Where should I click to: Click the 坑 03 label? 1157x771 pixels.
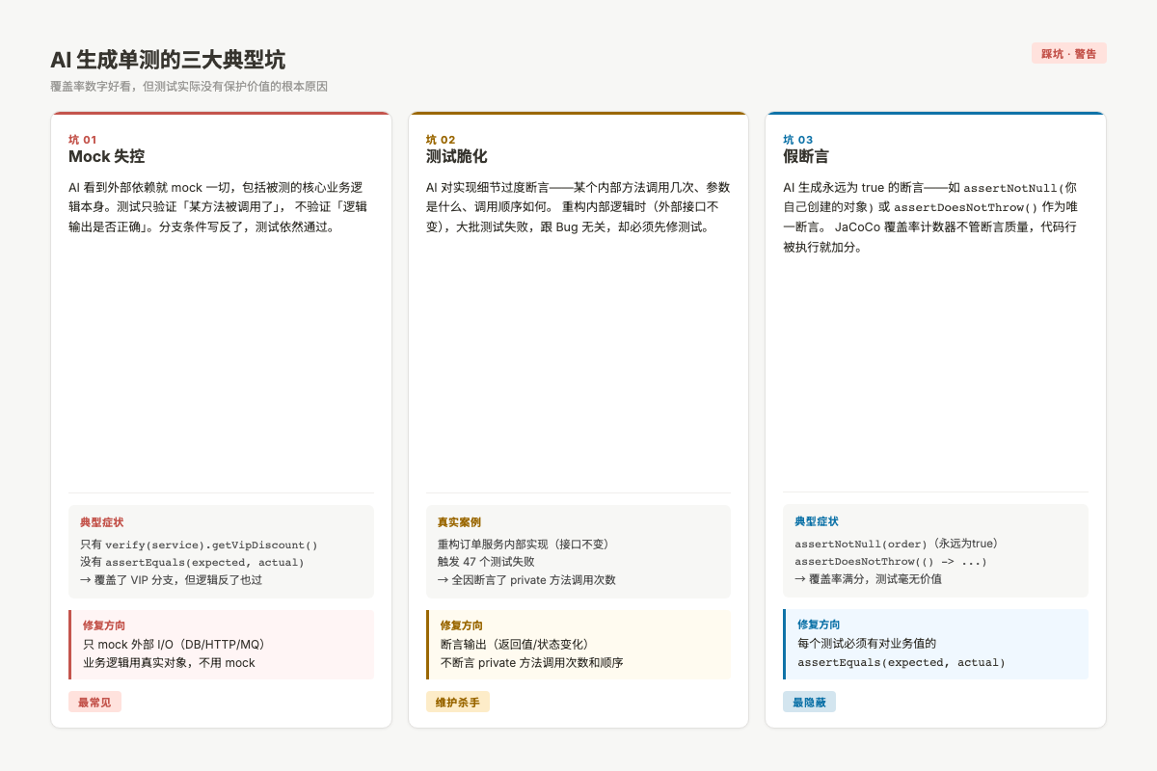click(x=798, y=140)
